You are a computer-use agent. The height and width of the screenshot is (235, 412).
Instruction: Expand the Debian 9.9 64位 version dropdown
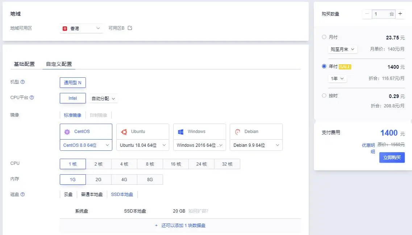click(256, 145)
